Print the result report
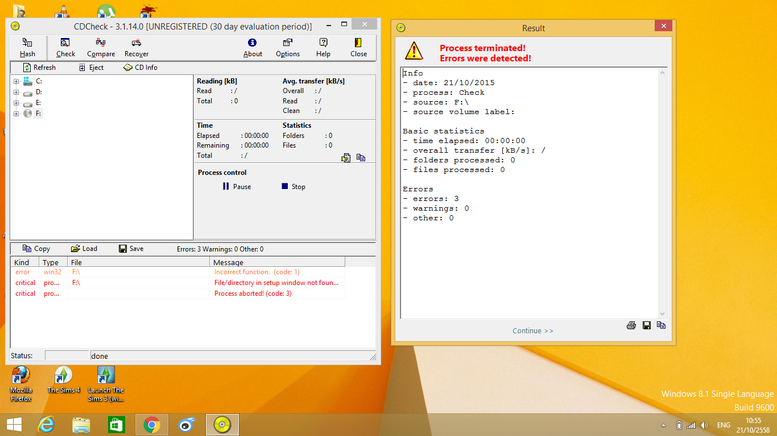Image resolution: width=777 pixels, height=436 pixels. click(631, 325)
